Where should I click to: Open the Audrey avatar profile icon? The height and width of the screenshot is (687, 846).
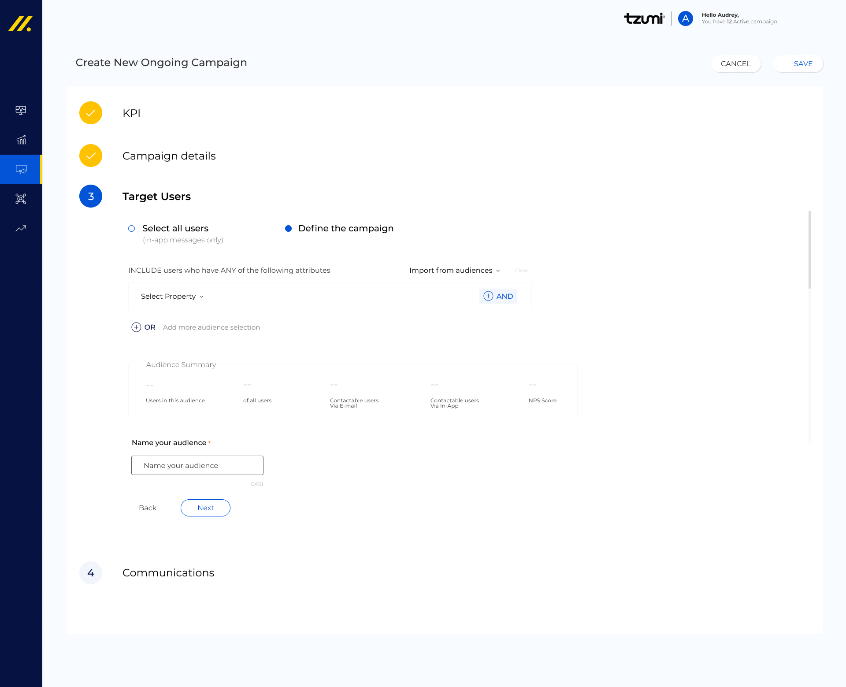[x=685, y=19]
